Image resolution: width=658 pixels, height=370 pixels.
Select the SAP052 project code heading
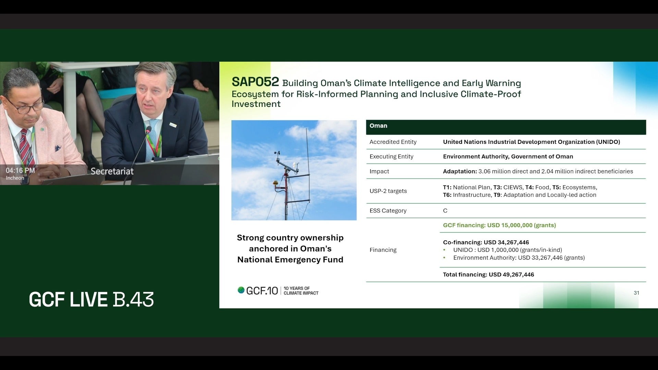pos(255,82)
